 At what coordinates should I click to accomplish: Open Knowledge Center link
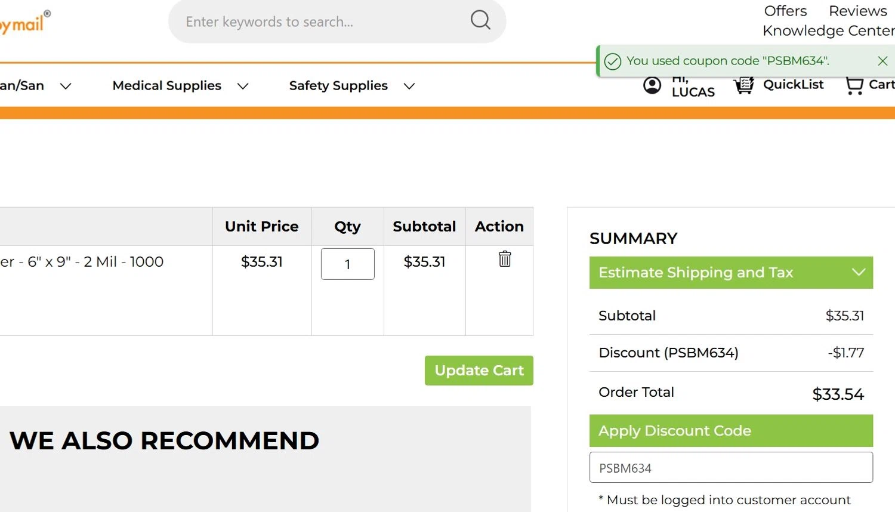tap(828, 30)
